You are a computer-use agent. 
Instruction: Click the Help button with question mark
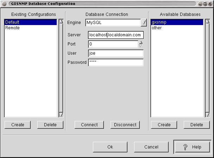pyautogui.click(x=193, y=147)
